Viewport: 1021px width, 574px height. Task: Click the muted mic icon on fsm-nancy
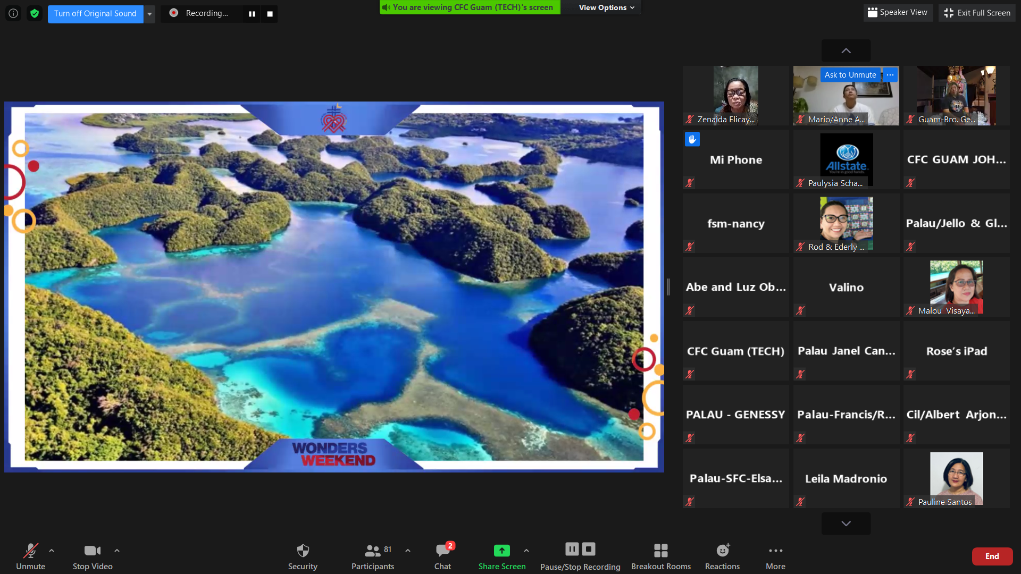[x=690, y=247]
